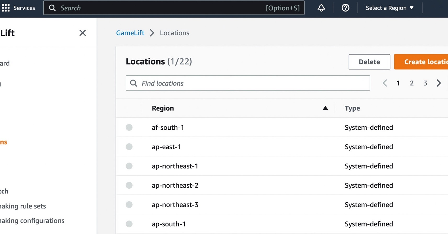This screenshot has height=234, width=448.
Task: Click the ap-northeast-2 region text
Action: (175, 185)
